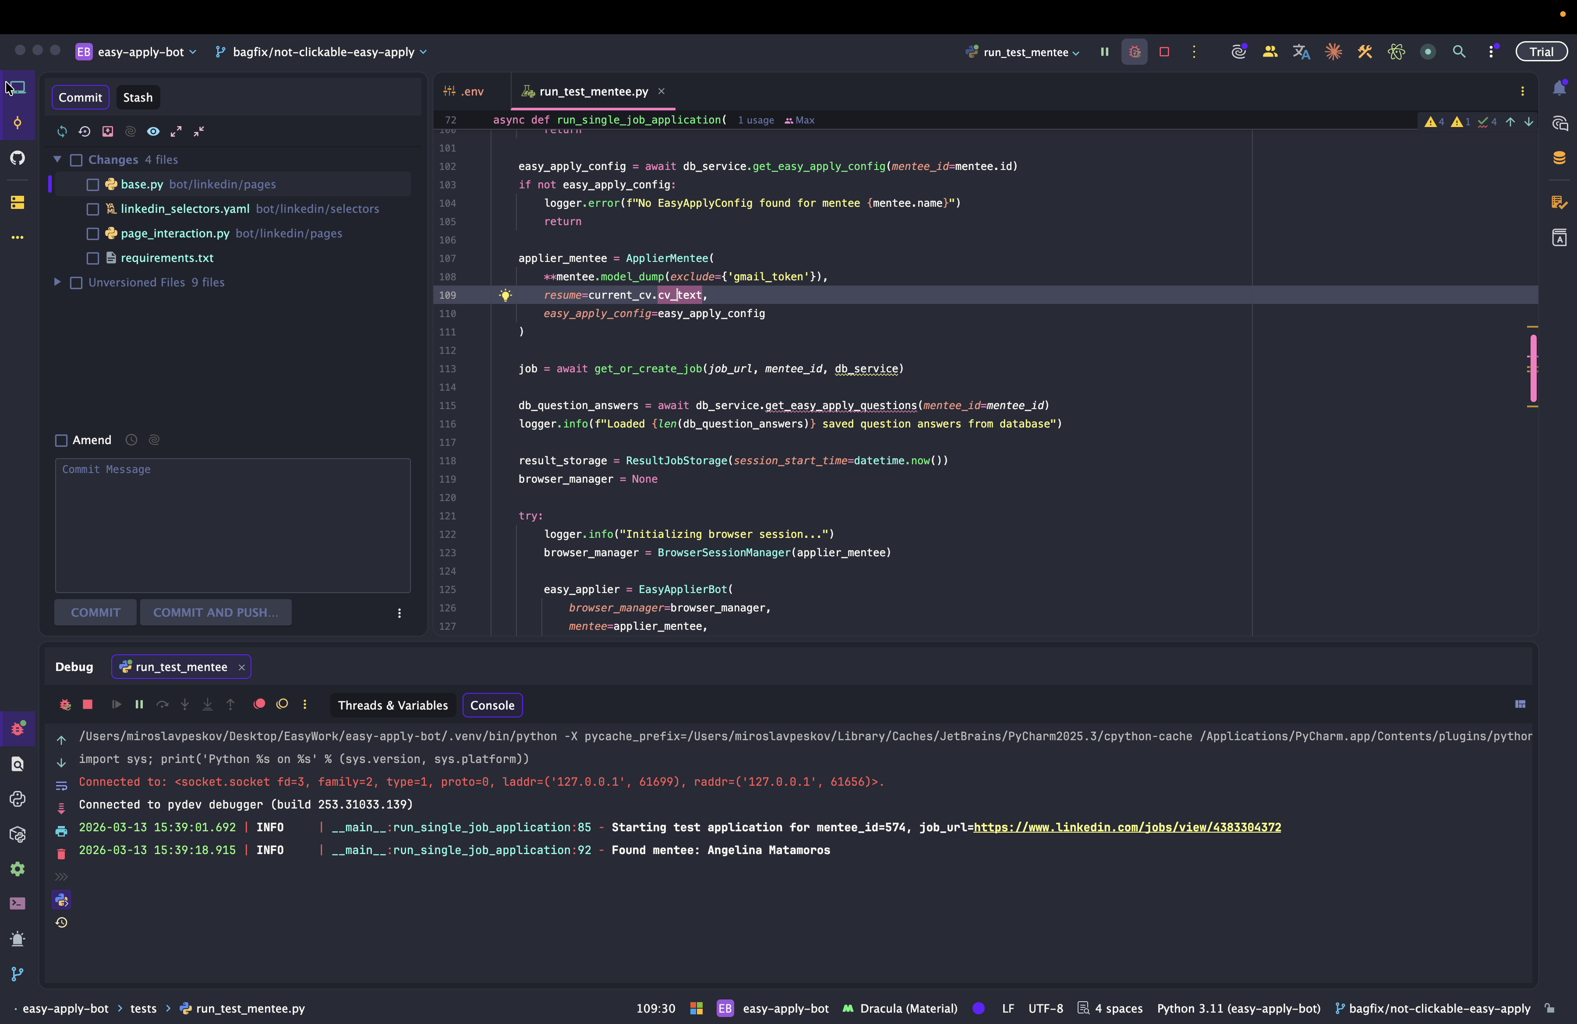Open the LinkedIn job URL link in console
1577x1024 pixels.
(x=1126, y=827)
